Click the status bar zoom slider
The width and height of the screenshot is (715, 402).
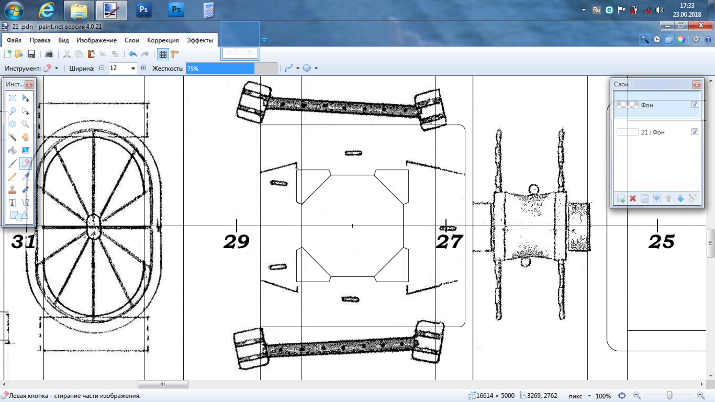coord(669,395)
